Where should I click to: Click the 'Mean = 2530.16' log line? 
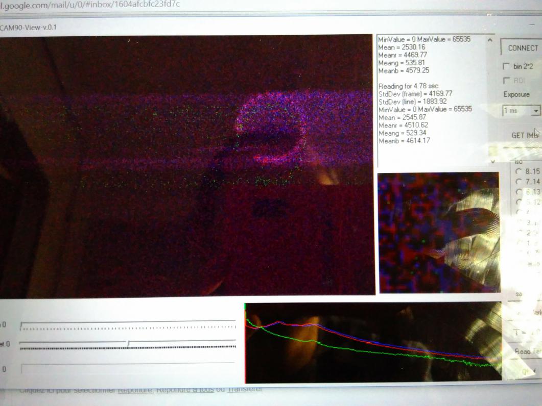402,47
